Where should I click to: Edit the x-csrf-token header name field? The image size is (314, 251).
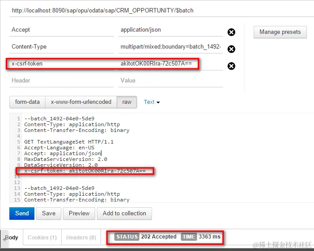62,64
